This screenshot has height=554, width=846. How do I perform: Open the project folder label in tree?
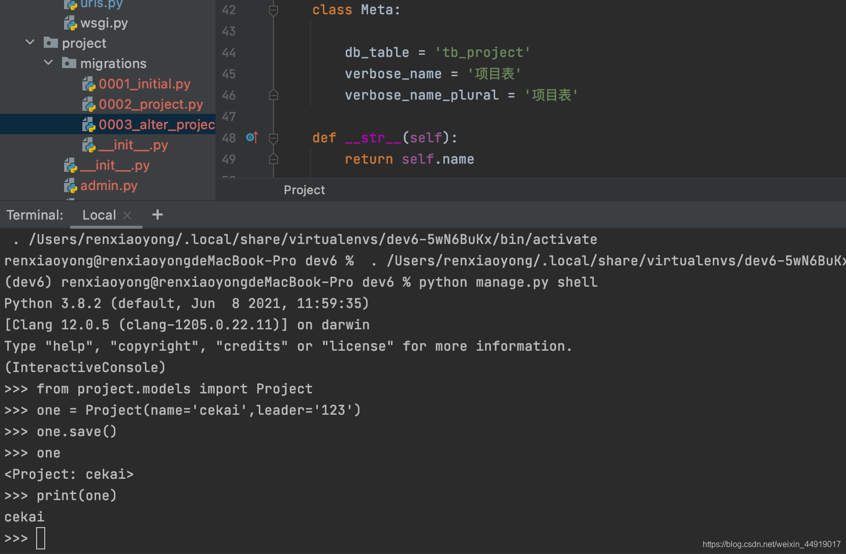(84, 43)
